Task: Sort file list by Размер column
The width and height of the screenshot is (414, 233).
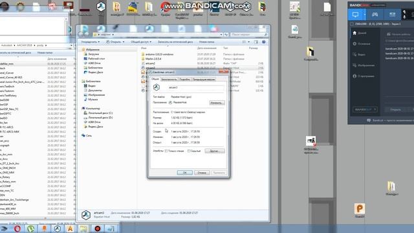Action: coord(254,48)
